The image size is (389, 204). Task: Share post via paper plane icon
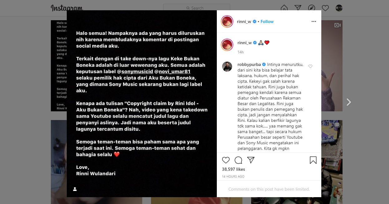251,160
